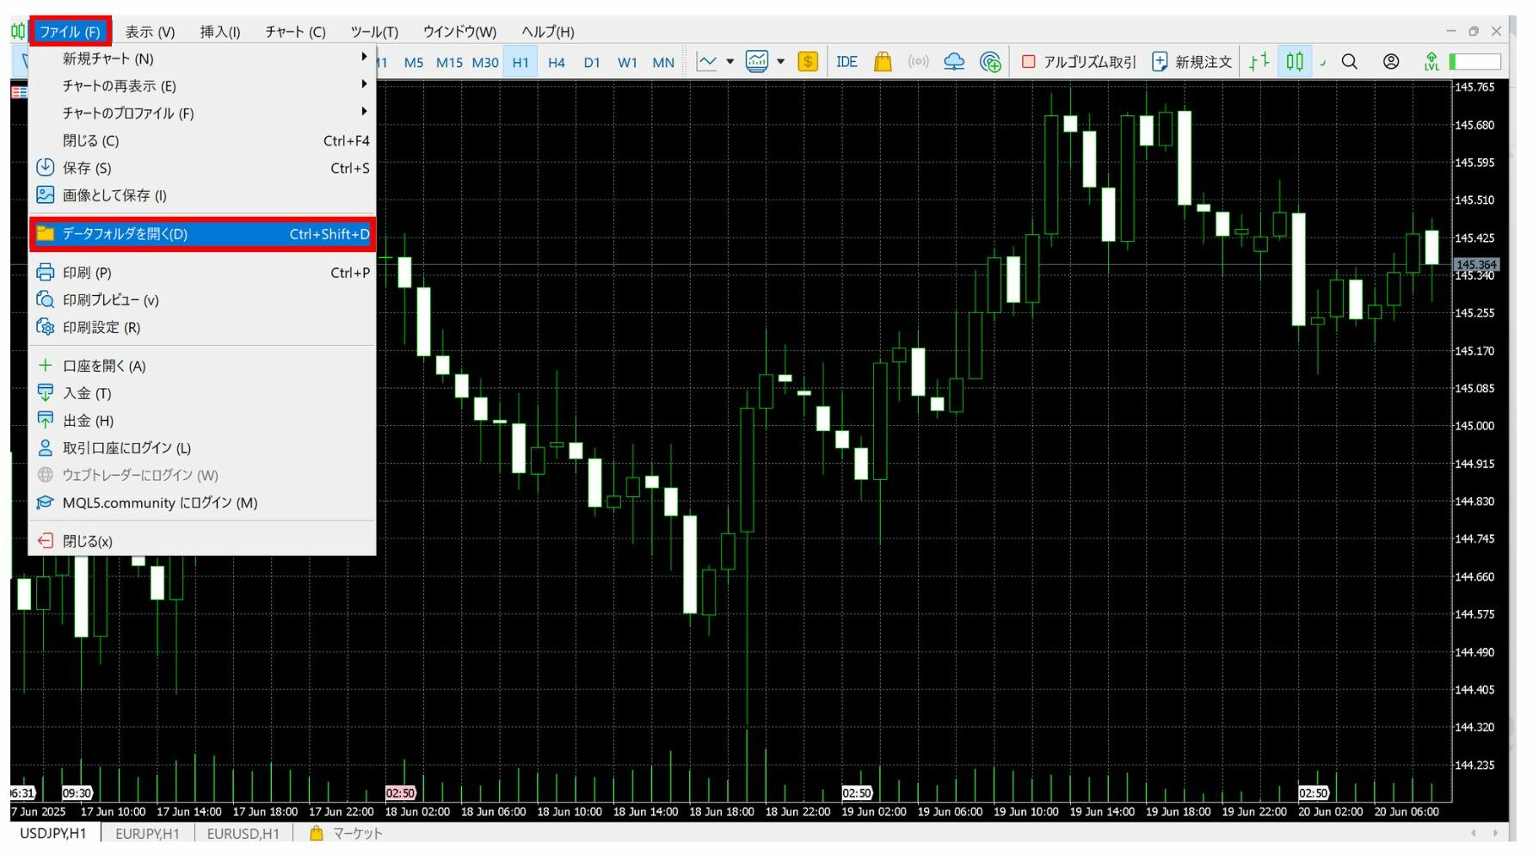Click the Market shopping bag icon
1533x856 pixels.
883,62
